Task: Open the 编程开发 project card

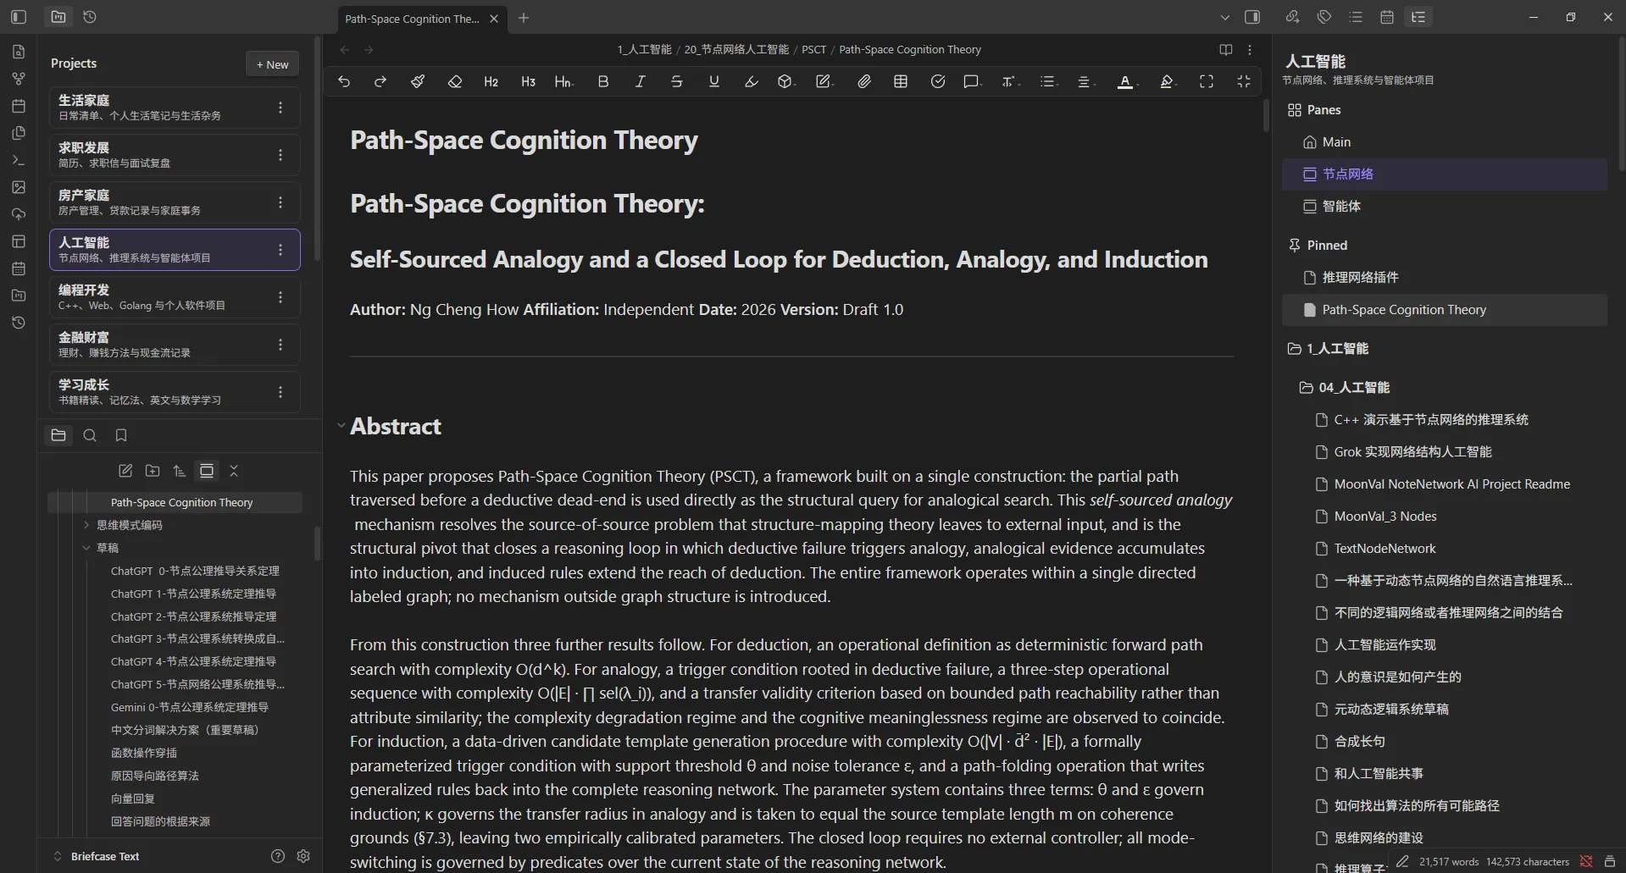Action: [175, 297]
